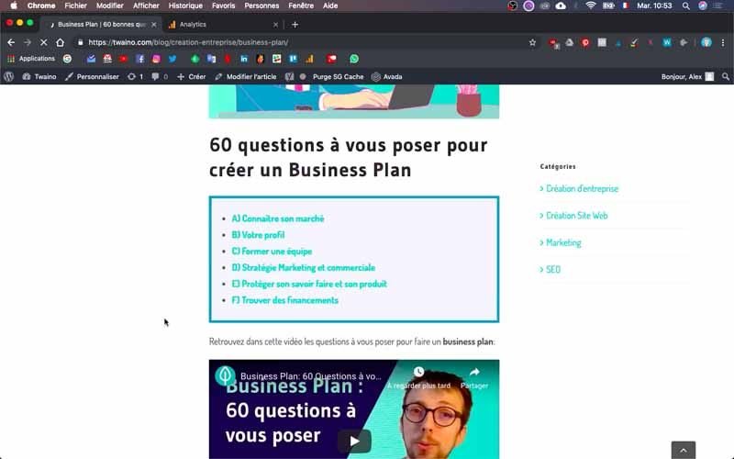Open a new tab with the plus button
The width and height of the screenshot is (734, 459).
[295, 25]
